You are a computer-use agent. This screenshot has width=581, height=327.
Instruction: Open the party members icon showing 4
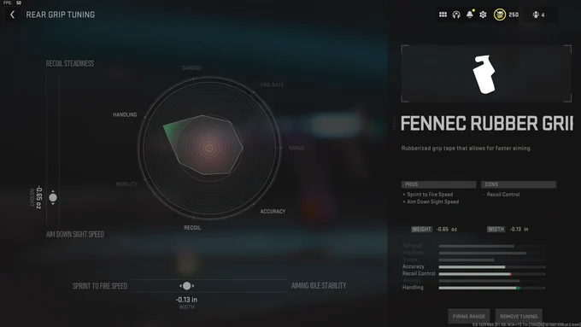(538, 15)
